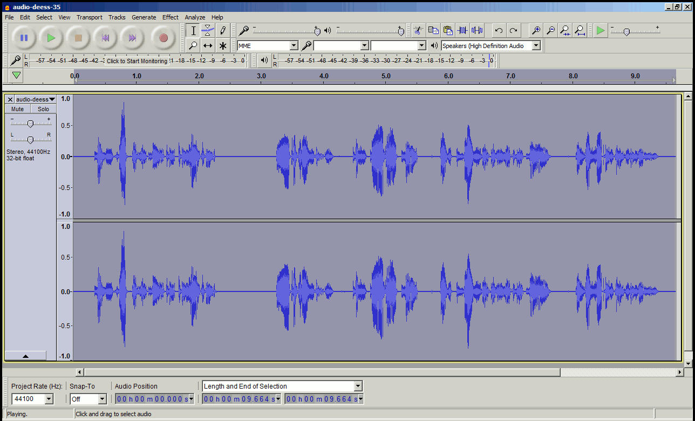The width and height of the screenshot is (695, 421).
Task: Mute the audio-deess track
Action: [x=17, y=109]
